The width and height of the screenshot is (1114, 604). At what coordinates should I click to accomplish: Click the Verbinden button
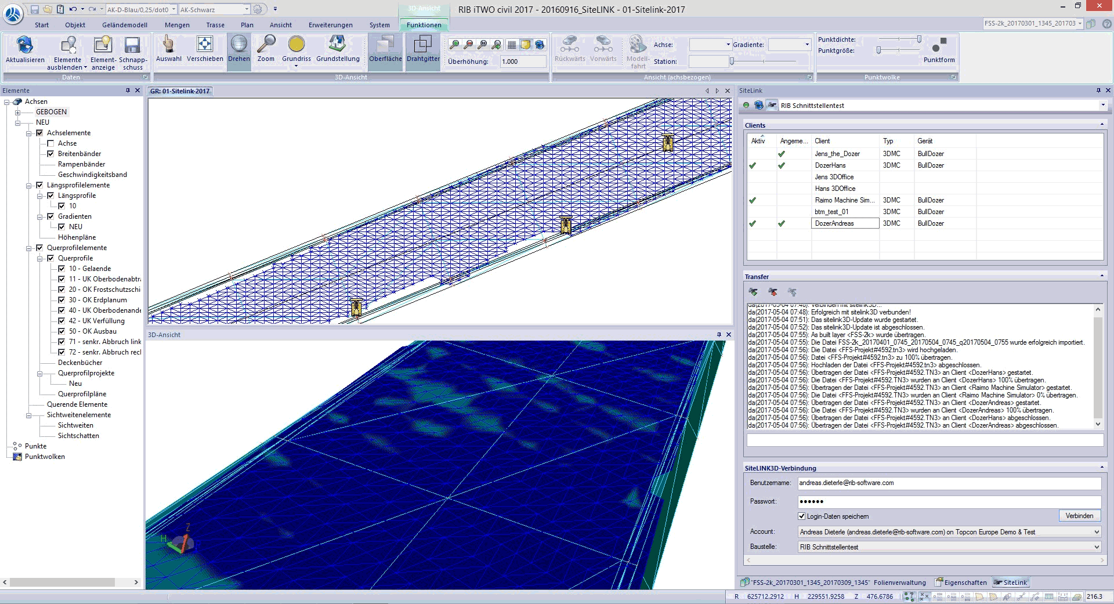tap(1079, 516)
